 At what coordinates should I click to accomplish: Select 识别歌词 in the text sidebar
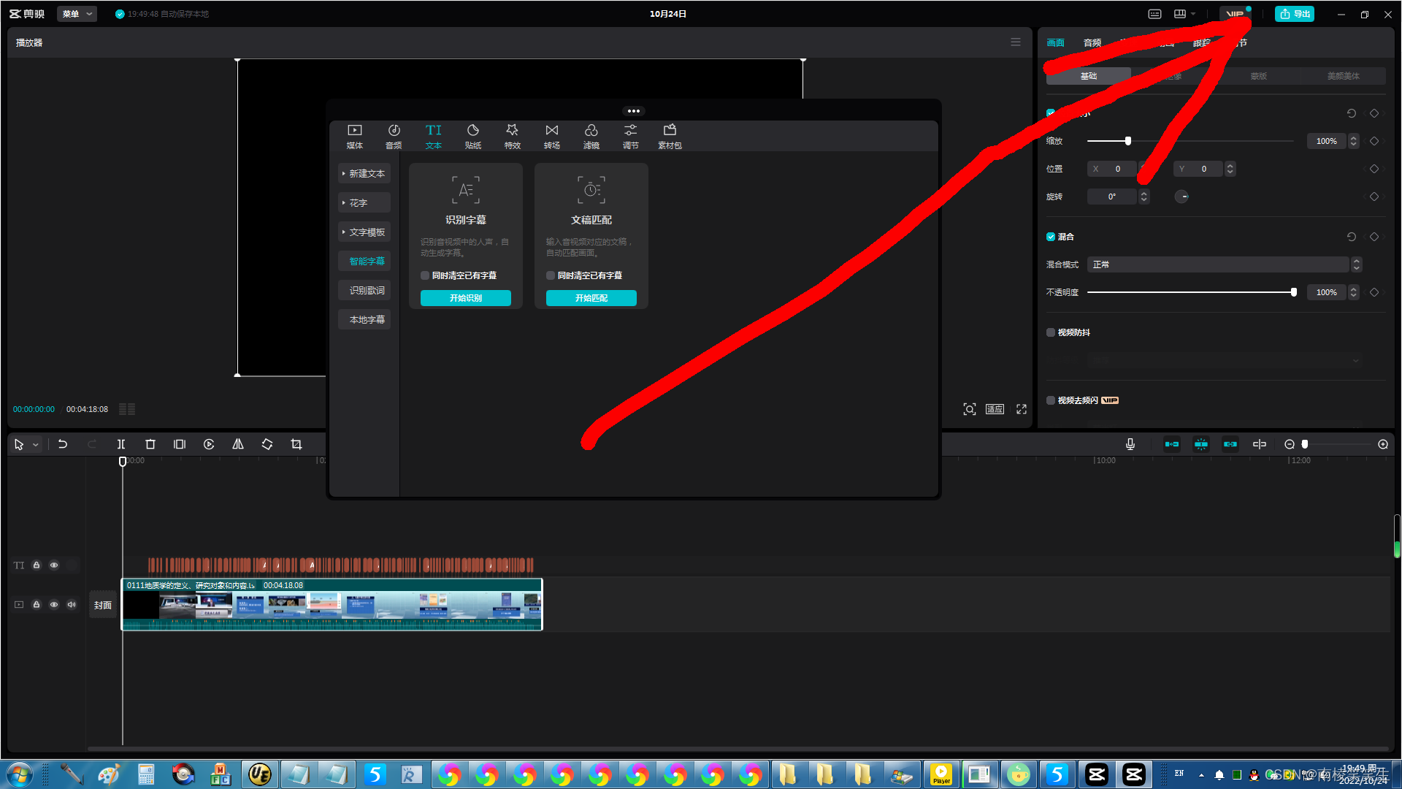[366, 291]
